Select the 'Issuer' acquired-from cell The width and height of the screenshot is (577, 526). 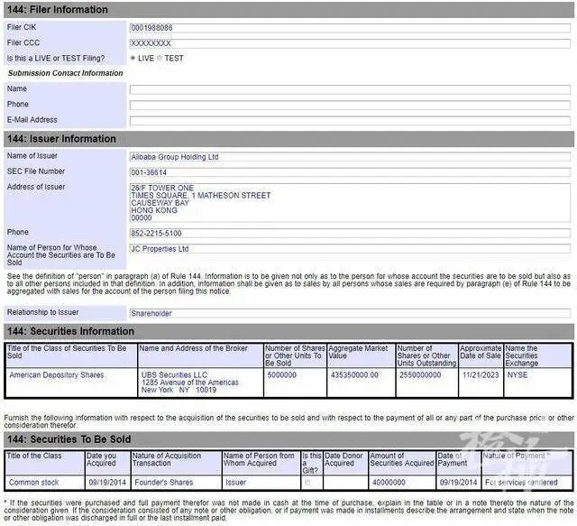coord(261,483)
